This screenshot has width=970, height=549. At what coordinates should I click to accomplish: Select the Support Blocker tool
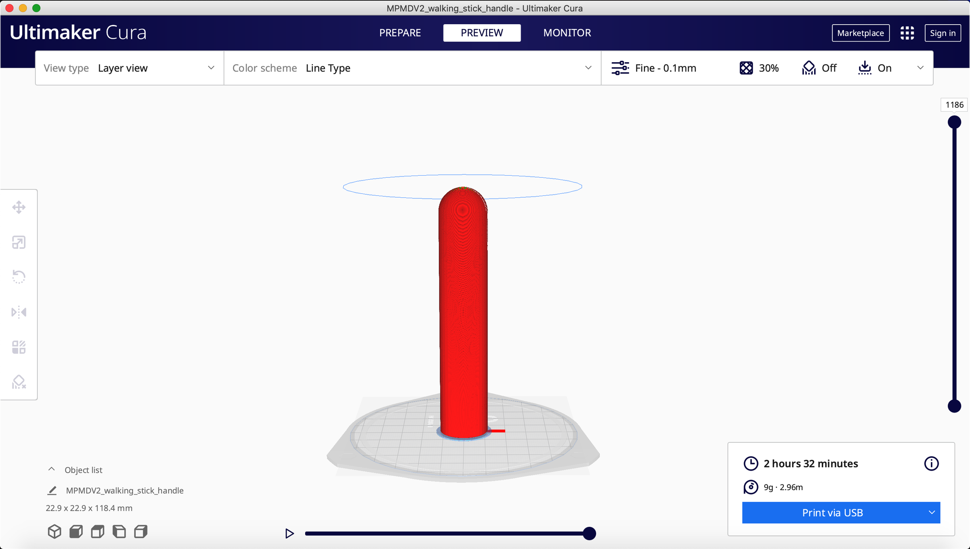click(19, 382)
